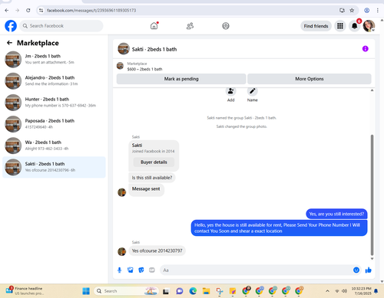Click the Yes ofcourse 2014230797 message
This screenshot has width=384, height=298.
click(x=157, y=251)
